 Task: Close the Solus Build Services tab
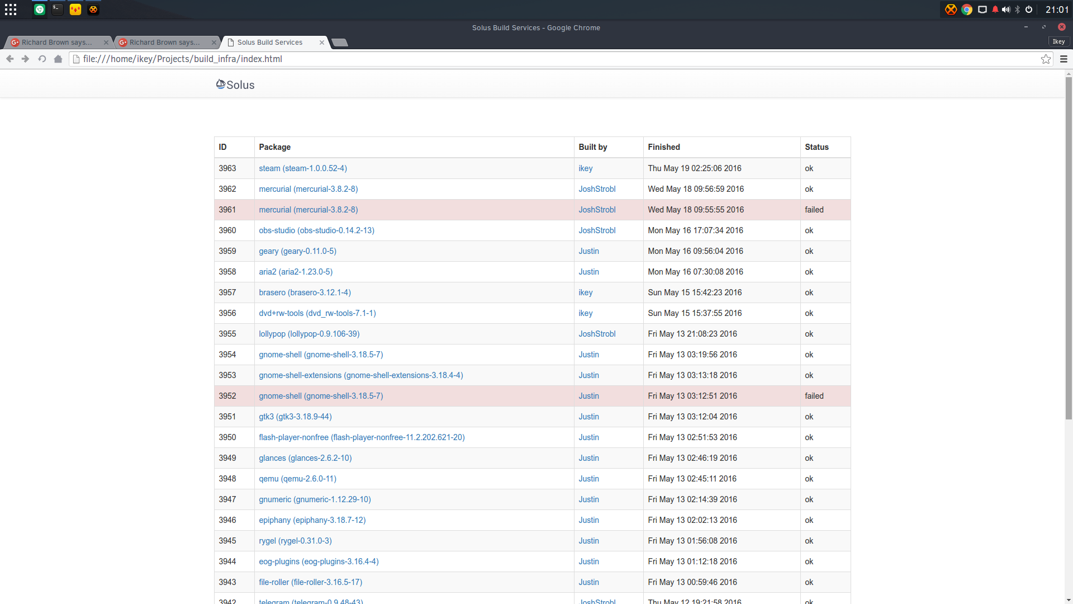pos(322,43)
